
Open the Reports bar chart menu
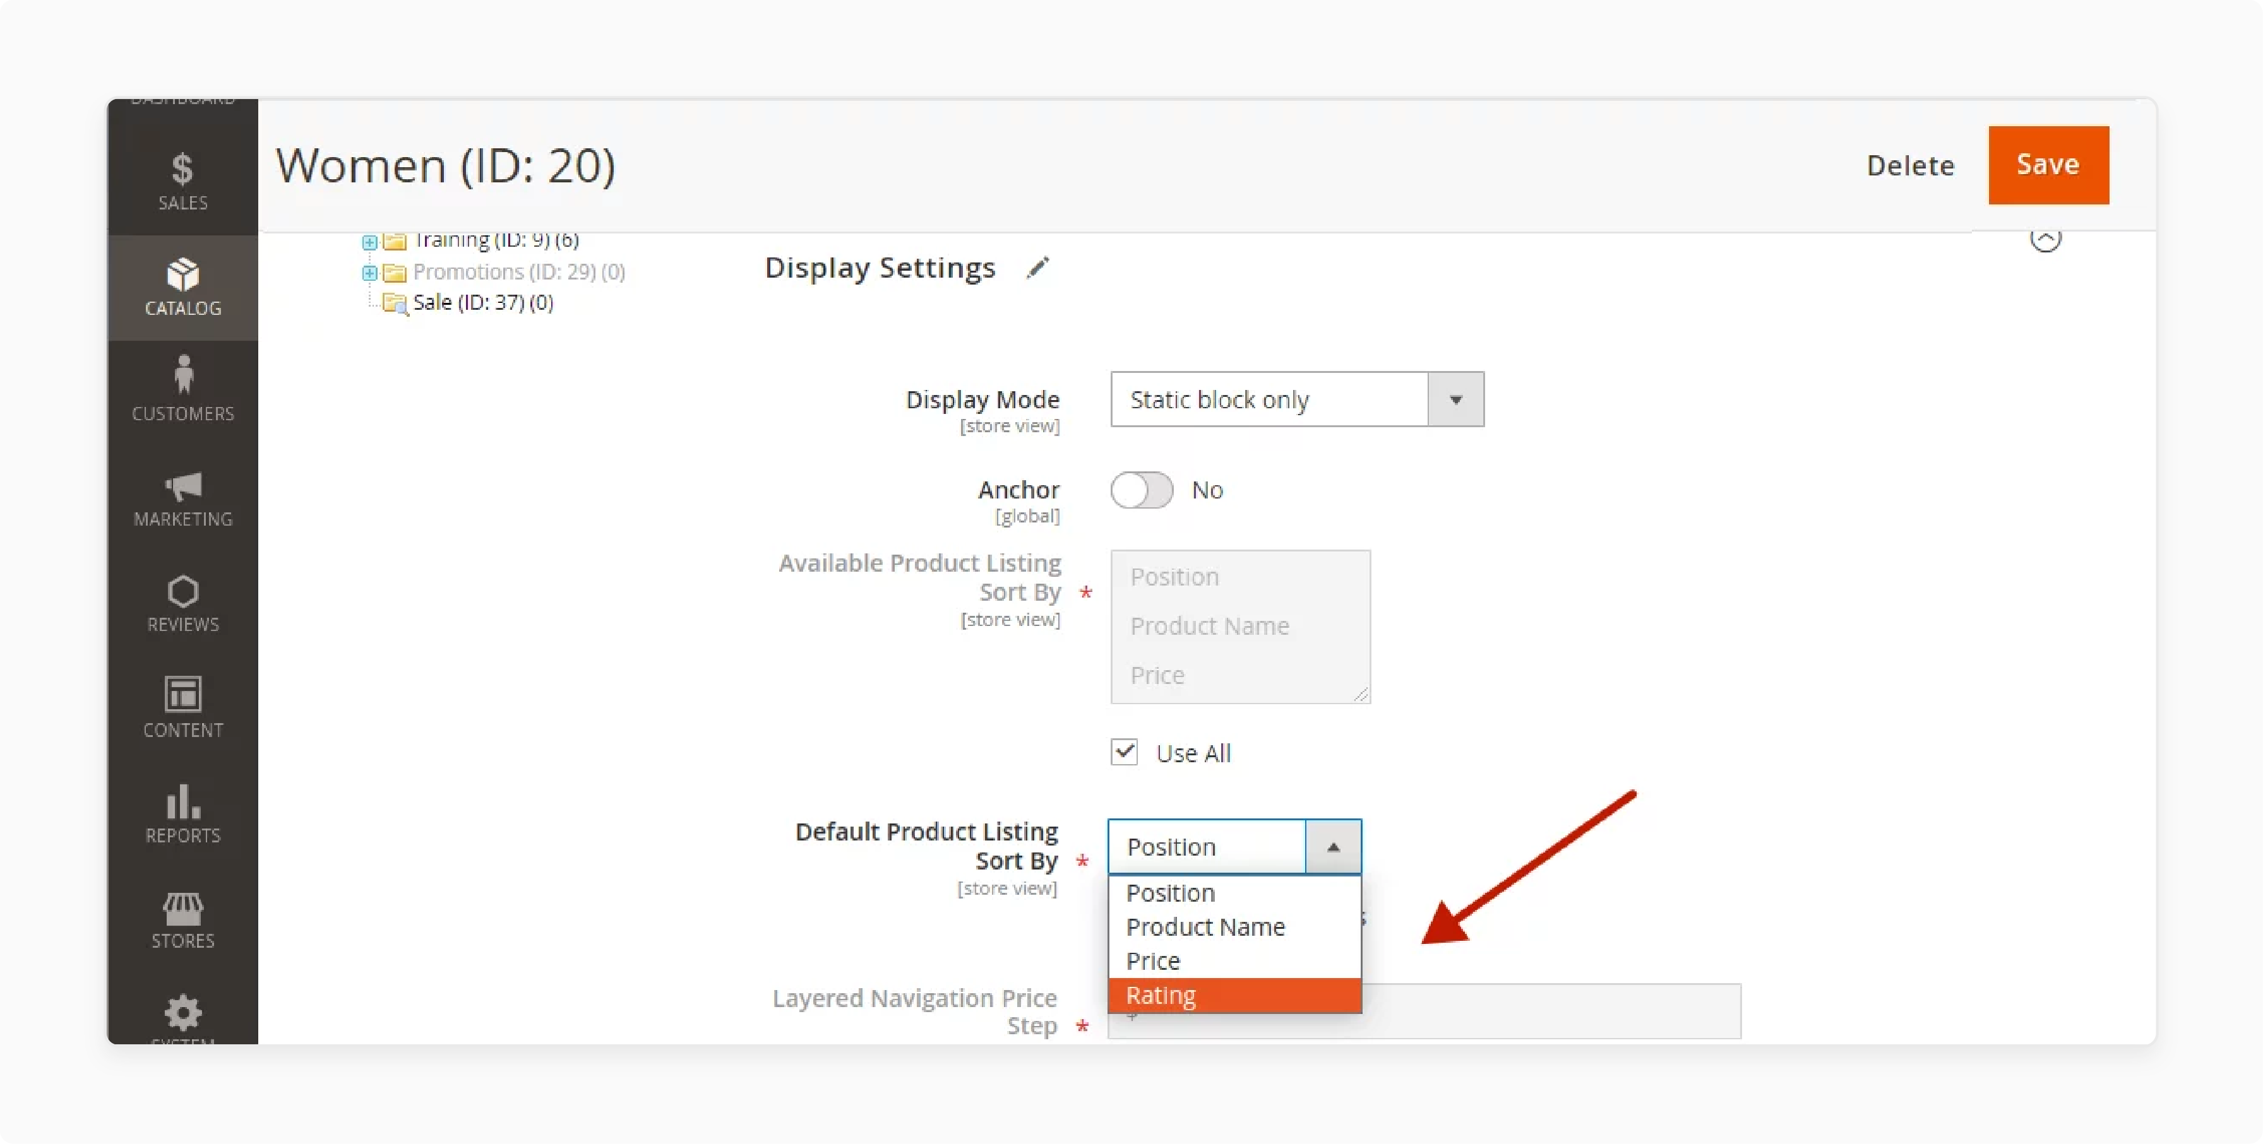(x=182, y=814)
